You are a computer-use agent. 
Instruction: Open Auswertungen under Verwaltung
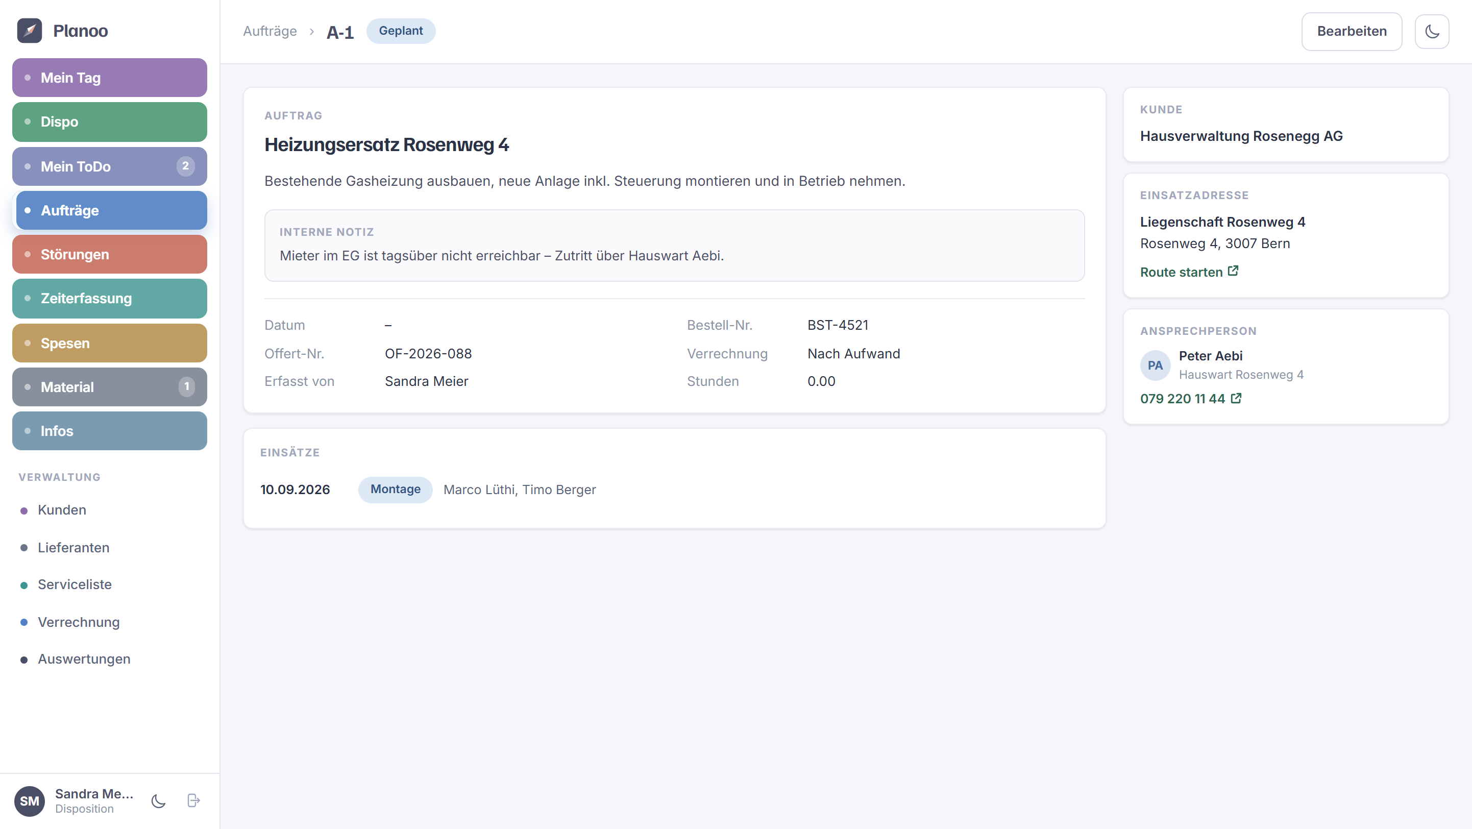[x=84, y=659]
